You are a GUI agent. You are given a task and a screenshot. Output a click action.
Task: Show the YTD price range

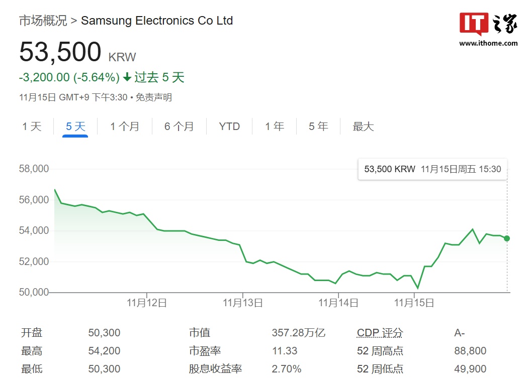click(229, 126)
